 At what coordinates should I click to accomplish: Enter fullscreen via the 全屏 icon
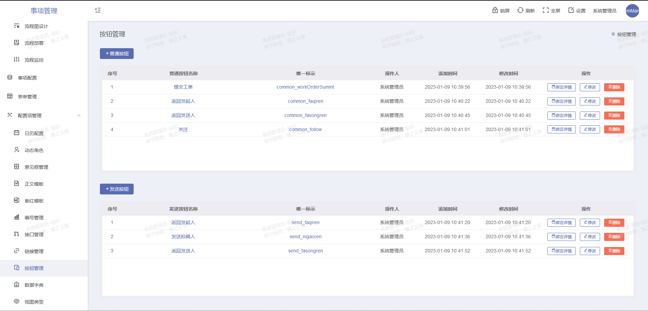(545, 10)
